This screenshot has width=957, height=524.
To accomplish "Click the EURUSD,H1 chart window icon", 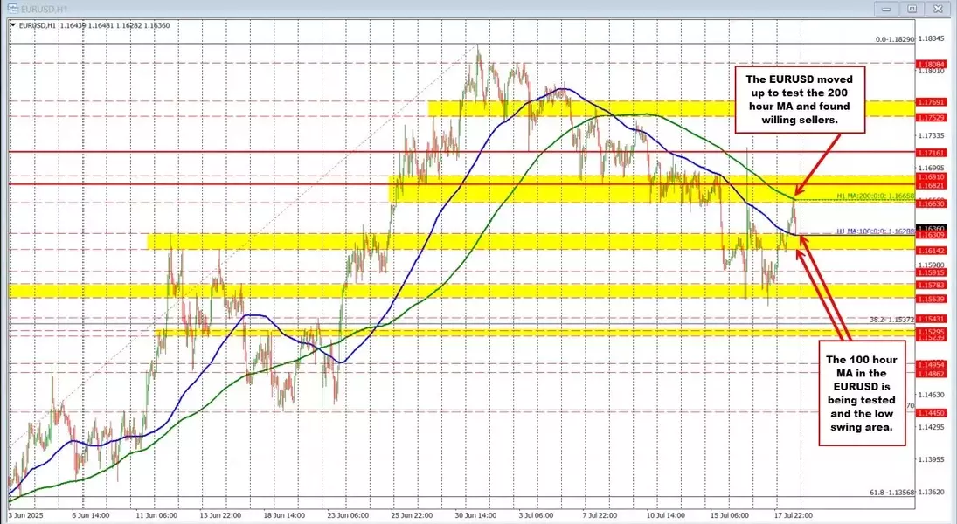I will 12,9.
